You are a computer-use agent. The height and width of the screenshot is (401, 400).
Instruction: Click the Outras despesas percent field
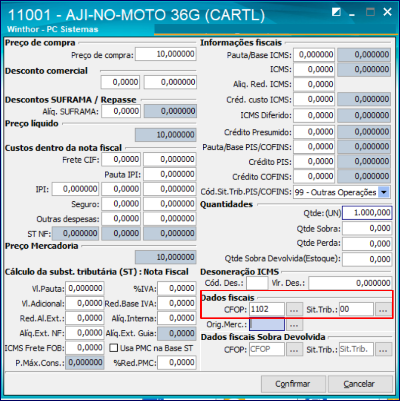pyautogui.click(x=121, y=219)
